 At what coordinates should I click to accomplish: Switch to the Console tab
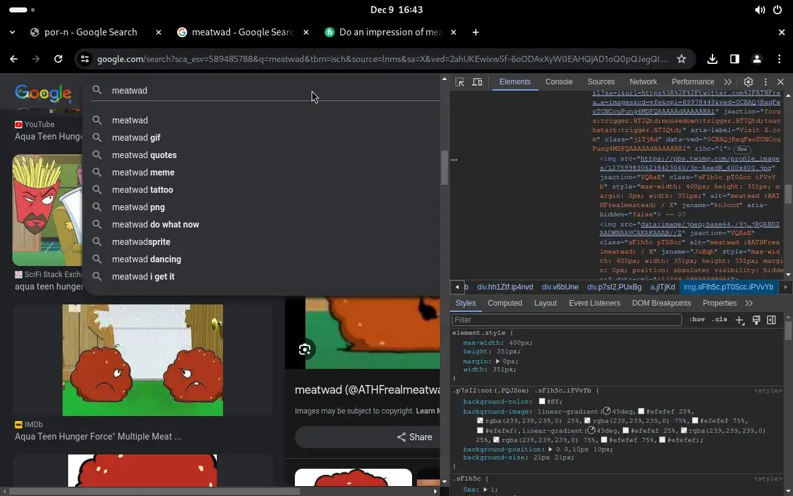click(559, 82)
